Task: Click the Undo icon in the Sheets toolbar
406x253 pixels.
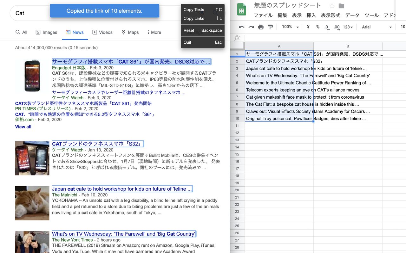Action: 242,27
